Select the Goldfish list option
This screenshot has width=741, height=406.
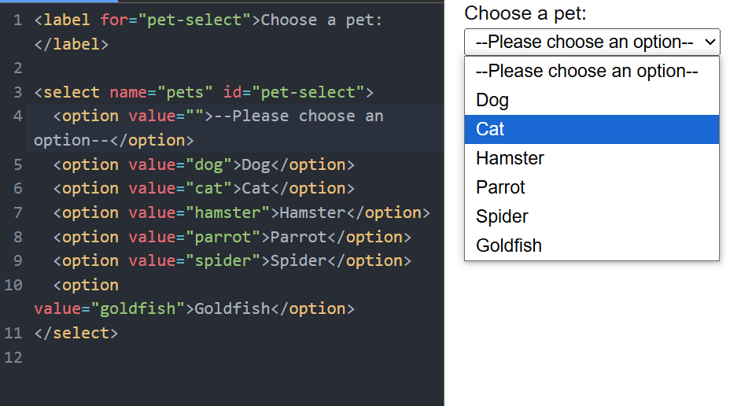[x=508, y=245]
